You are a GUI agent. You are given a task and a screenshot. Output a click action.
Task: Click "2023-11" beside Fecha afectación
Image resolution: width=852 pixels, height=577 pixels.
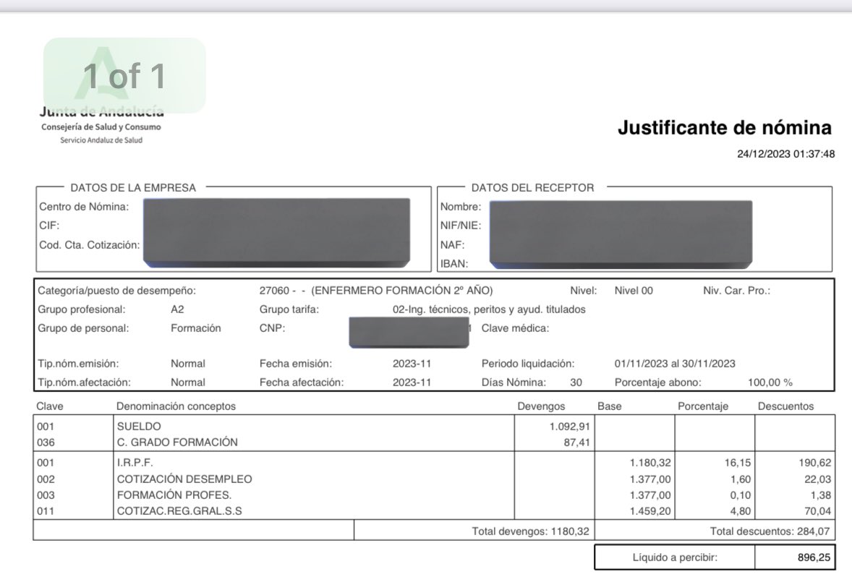pos(412,382)
